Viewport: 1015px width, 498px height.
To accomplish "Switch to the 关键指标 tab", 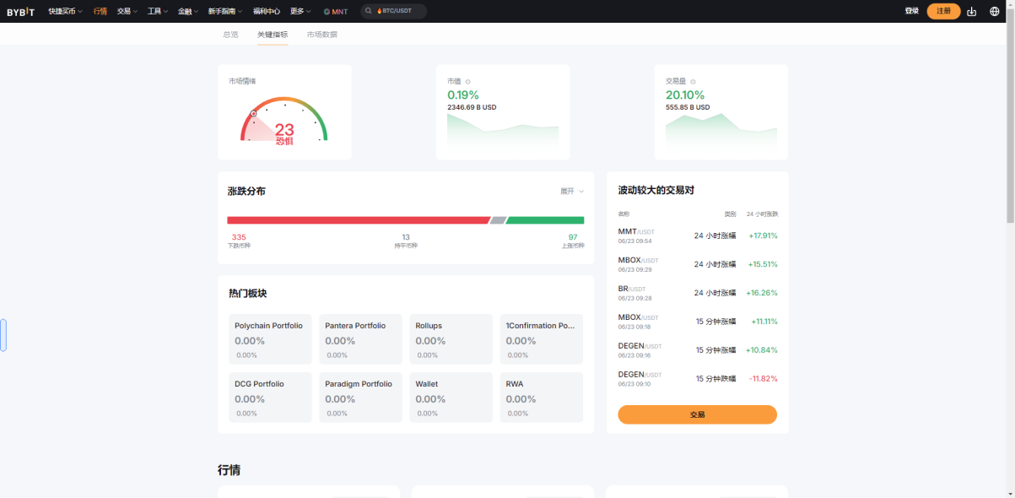I will click(x=273, y=35).
